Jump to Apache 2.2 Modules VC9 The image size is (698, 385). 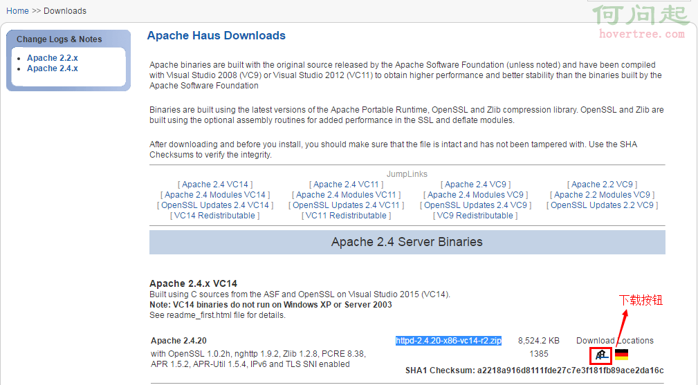(602, 195)
